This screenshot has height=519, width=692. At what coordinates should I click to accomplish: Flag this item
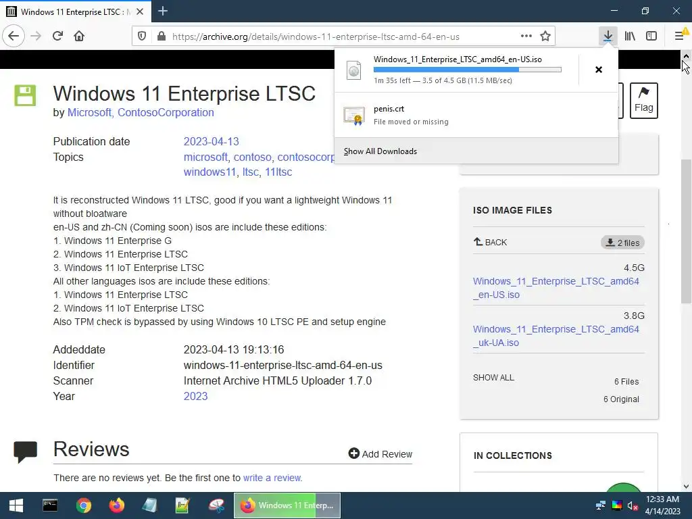coord(643,101)
